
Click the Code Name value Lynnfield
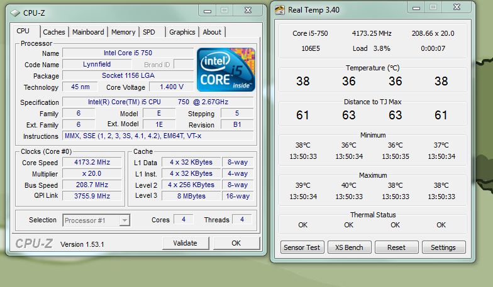[x=97, y=64]
